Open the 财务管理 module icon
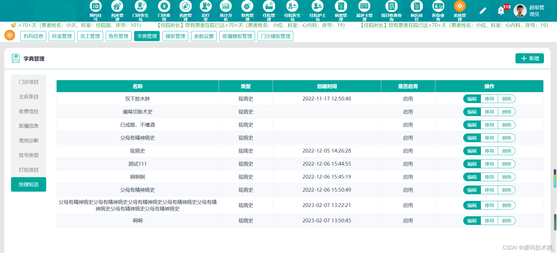 pos(247,6)
